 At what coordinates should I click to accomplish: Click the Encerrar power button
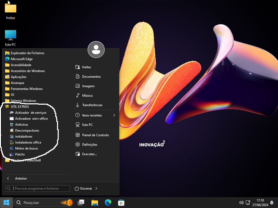coord(83,188)
